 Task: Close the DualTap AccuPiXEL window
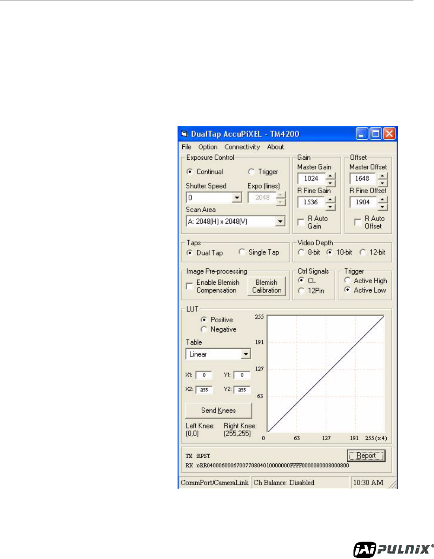click(389, 134)
